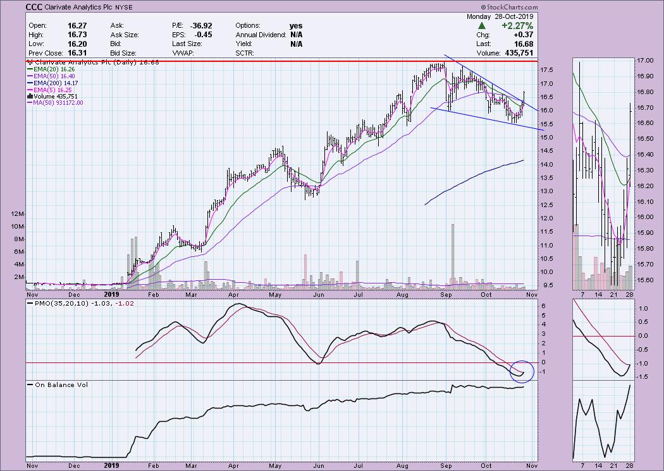The width and height of the screenshot is (664, 471).
Task: Click the 2019 year label on price axis
Action: (111, 294)
